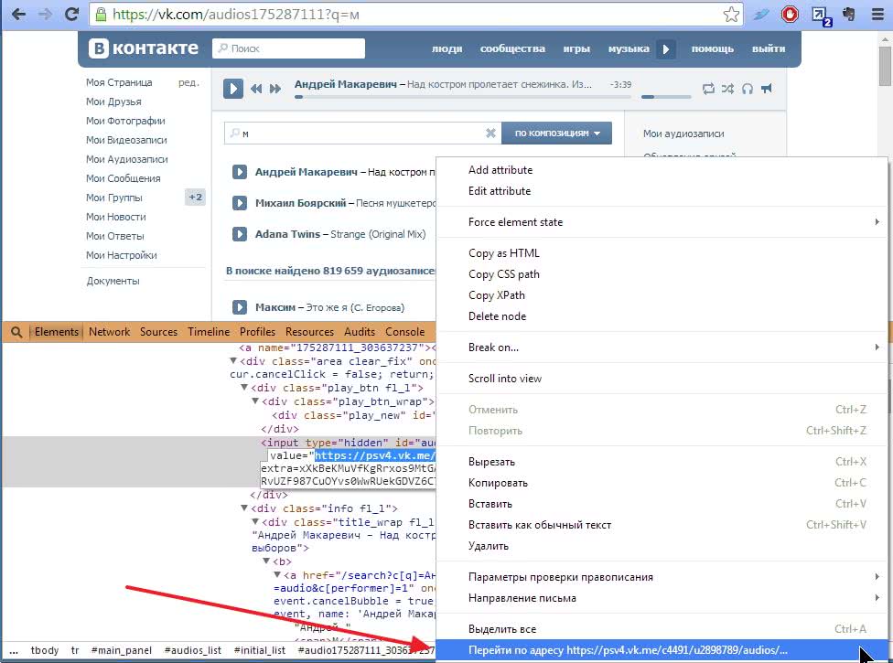Select Copy CSS path menu item

pos(662,274)
